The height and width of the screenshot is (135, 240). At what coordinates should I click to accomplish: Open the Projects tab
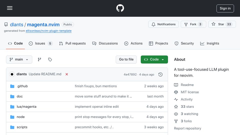coord(158,43)
